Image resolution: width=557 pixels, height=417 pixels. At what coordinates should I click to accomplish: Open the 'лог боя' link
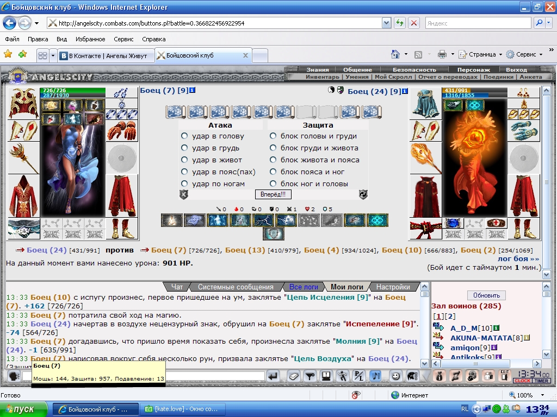(518, 258)
